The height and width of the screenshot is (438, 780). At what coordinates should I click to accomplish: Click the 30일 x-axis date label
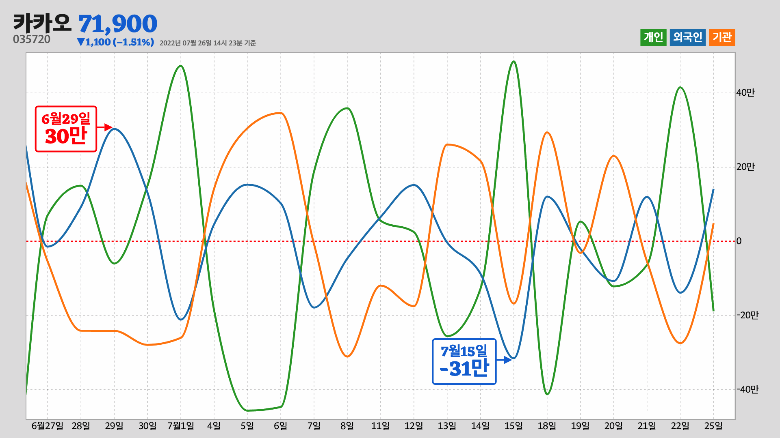tap(147, 426)
